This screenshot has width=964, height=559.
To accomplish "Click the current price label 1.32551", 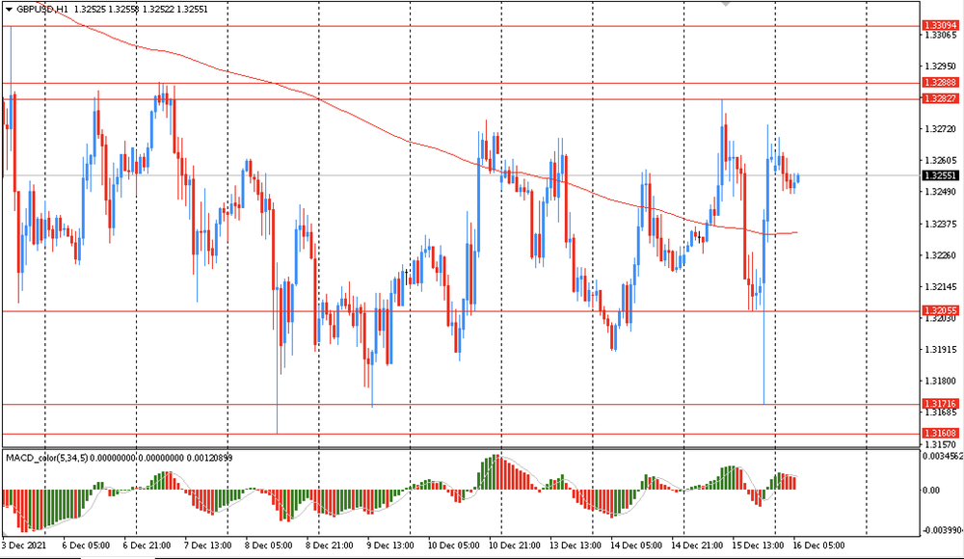I will (x=939, y=176).
